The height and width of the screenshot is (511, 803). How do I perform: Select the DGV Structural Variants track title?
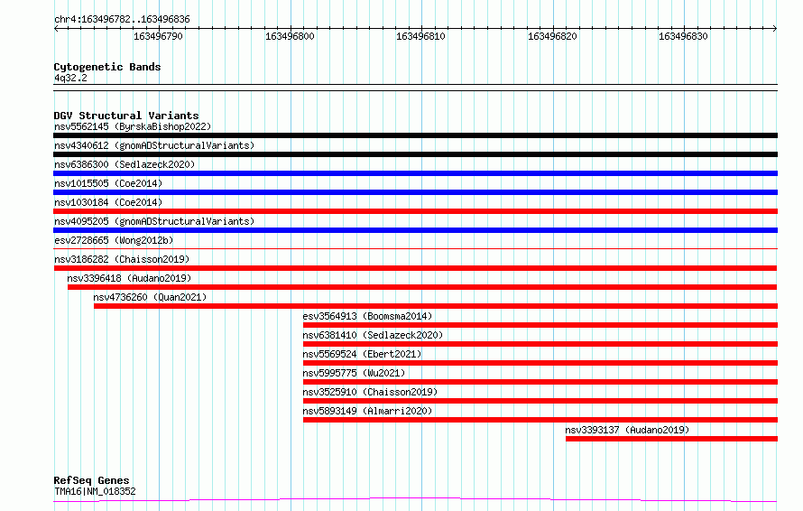[x=126, y=116]
